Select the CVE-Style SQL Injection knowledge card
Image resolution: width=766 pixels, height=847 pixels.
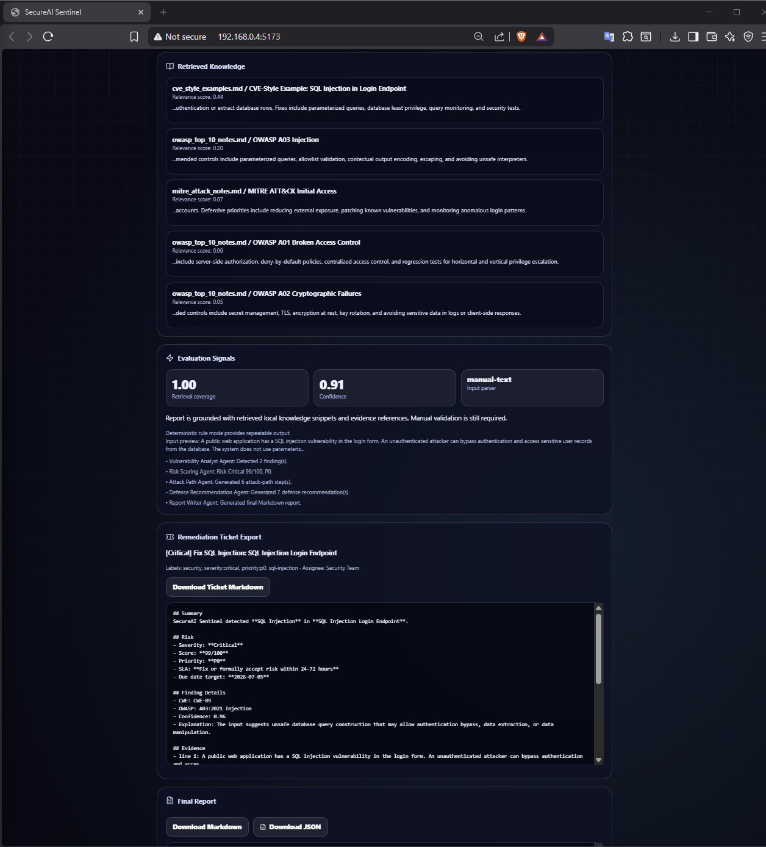click(x=385, y=100)
